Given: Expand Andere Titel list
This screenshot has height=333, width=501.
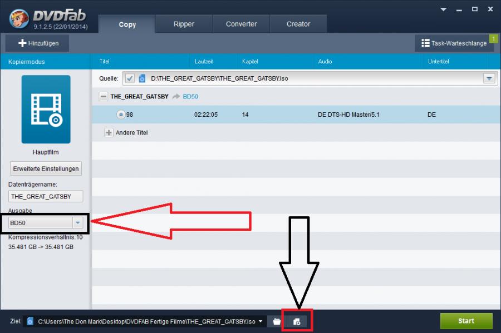Looking at the screenshot, I should point(109,132).
